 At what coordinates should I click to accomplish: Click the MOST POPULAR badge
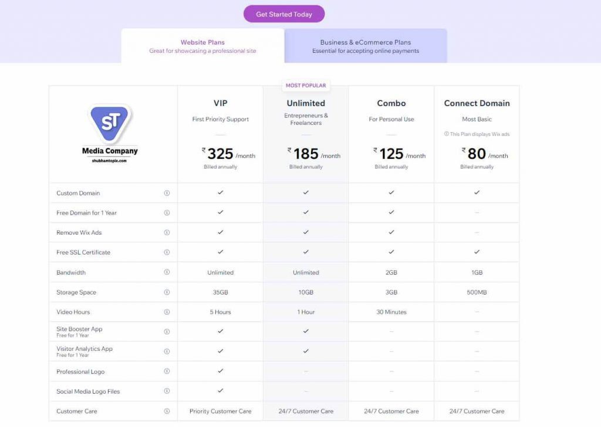[306, 86]
